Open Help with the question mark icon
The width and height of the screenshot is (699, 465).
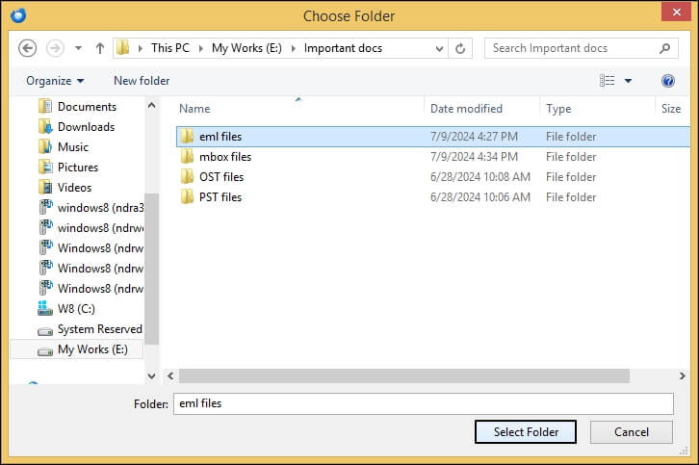[x=668, y=81]
